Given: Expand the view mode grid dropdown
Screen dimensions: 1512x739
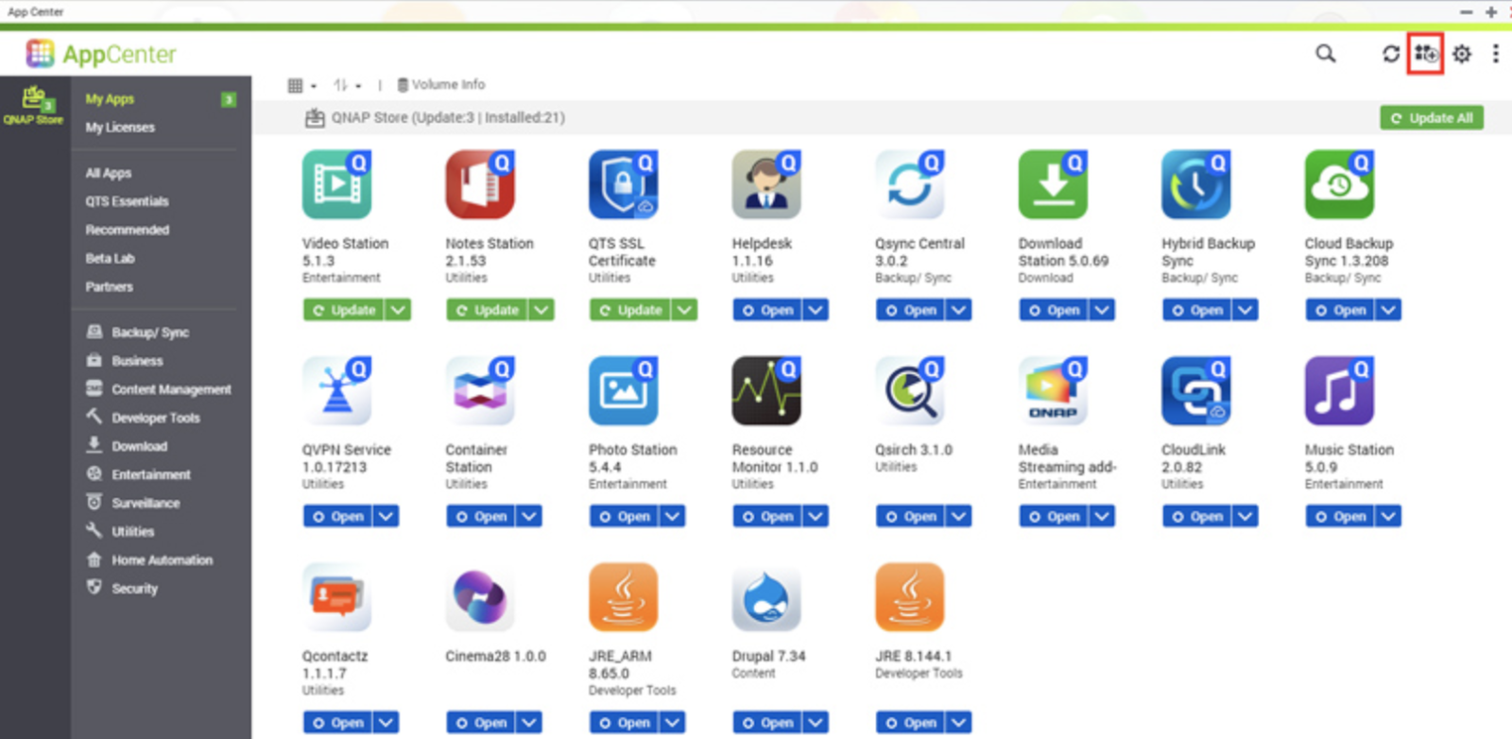Looking at the screenshot, I should tap(301, 85).
